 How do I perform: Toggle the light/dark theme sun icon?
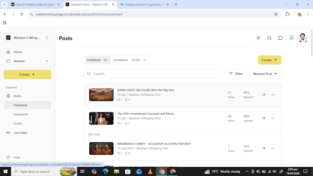[258, 38]
